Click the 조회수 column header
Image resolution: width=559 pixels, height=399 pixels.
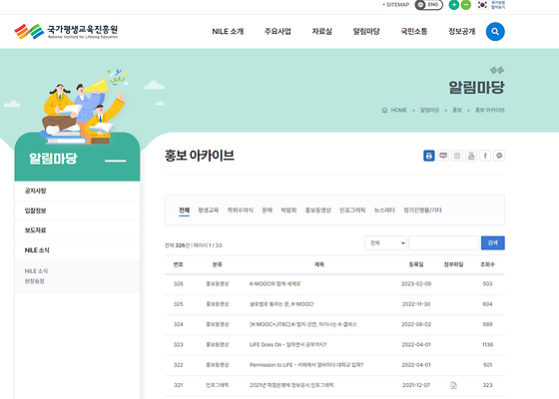[487, 264]
